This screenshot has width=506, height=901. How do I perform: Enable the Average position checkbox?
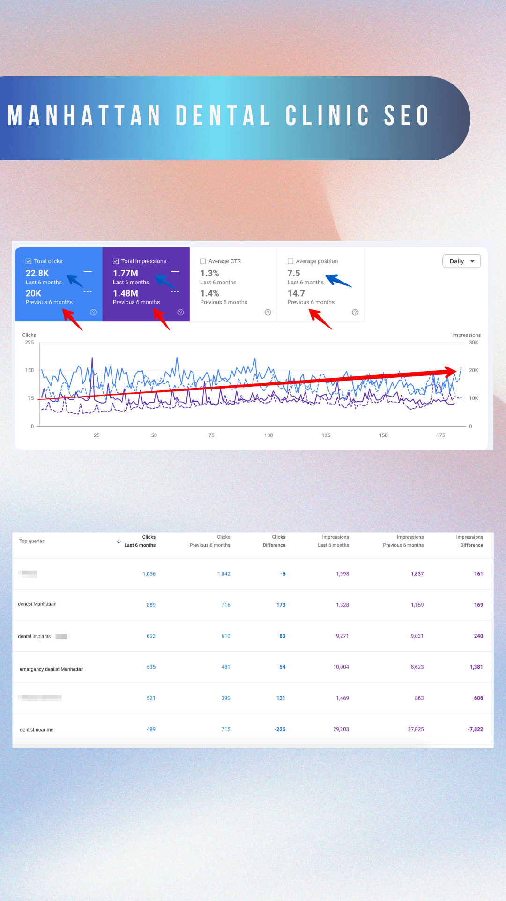[290, 261]
